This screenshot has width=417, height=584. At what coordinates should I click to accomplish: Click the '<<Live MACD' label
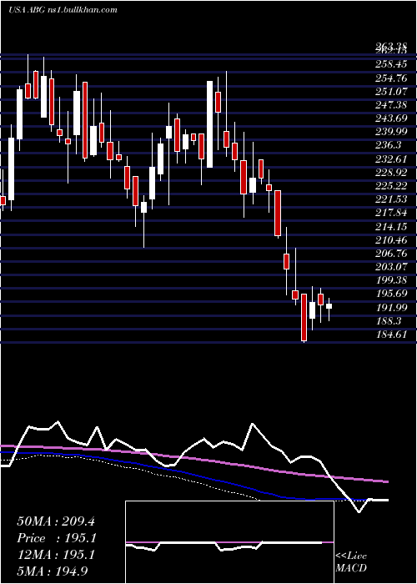[x=351, y=562]
